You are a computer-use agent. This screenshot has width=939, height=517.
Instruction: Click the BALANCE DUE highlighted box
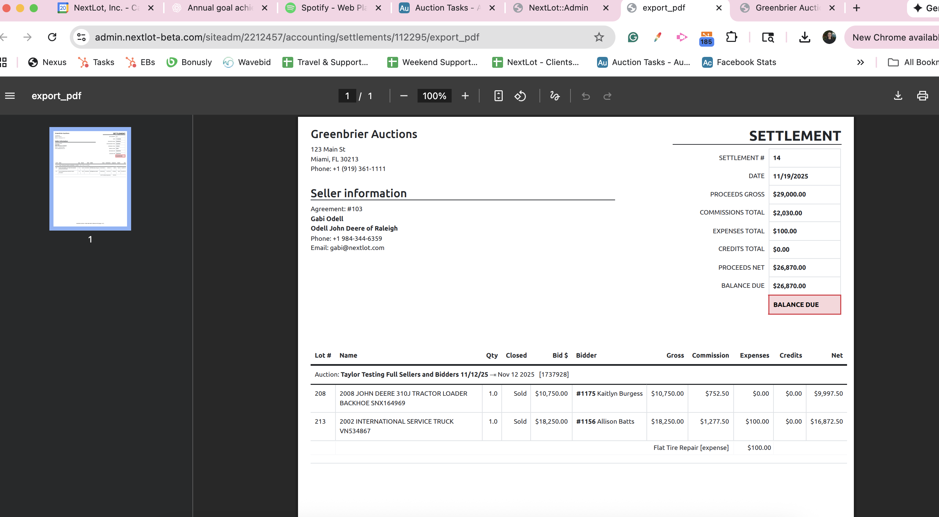click(x=804, y=304)
